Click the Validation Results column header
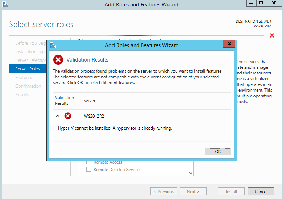 [65, 101]
